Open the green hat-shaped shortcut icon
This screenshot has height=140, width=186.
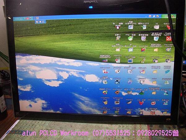pos(141,93)
